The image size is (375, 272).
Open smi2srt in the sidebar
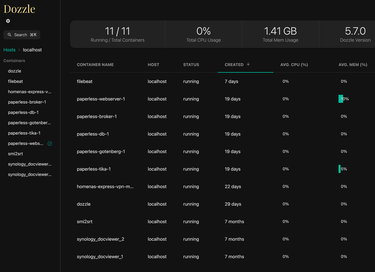pos(16,154)
